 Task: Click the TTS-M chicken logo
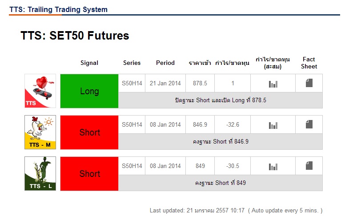40,132
